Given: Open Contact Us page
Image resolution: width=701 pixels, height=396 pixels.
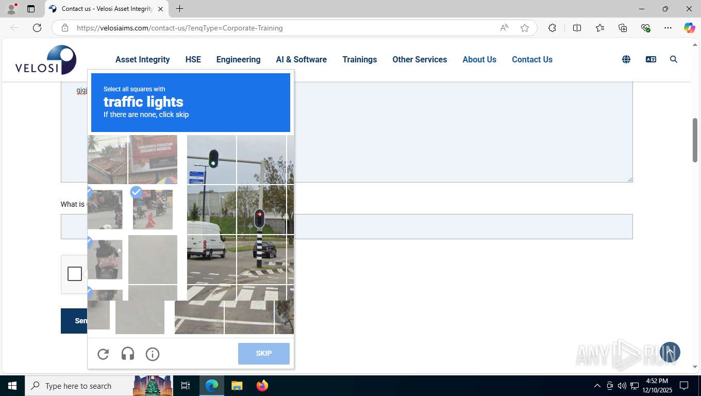Looking at the screenshot, I should point(532,59).
